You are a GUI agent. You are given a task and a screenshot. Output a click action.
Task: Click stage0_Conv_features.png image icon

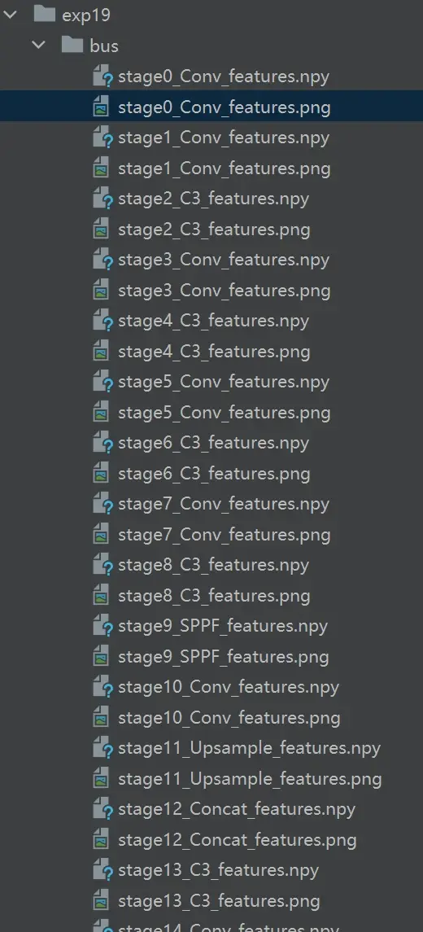[101, 107]
